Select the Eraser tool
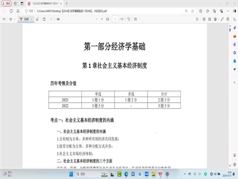Image resolution: width=238 pixels, height=179 pixels. click(37, 19)
